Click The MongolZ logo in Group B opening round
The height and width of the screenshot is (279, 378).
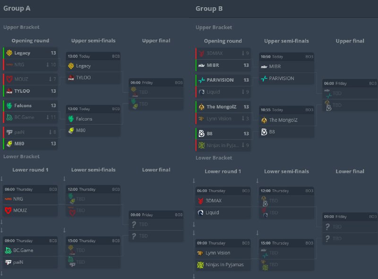point(202,107)
